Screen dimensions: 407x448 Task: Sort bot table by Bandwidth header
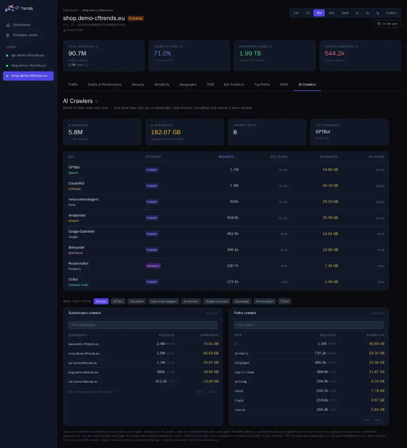[329, 157]
